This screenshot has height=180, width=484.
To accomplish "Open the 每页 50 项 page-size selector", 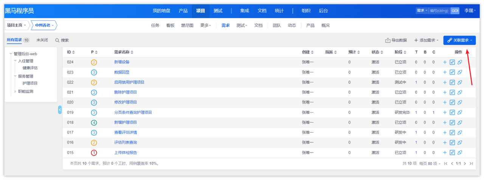I will (x=430, y=163).
